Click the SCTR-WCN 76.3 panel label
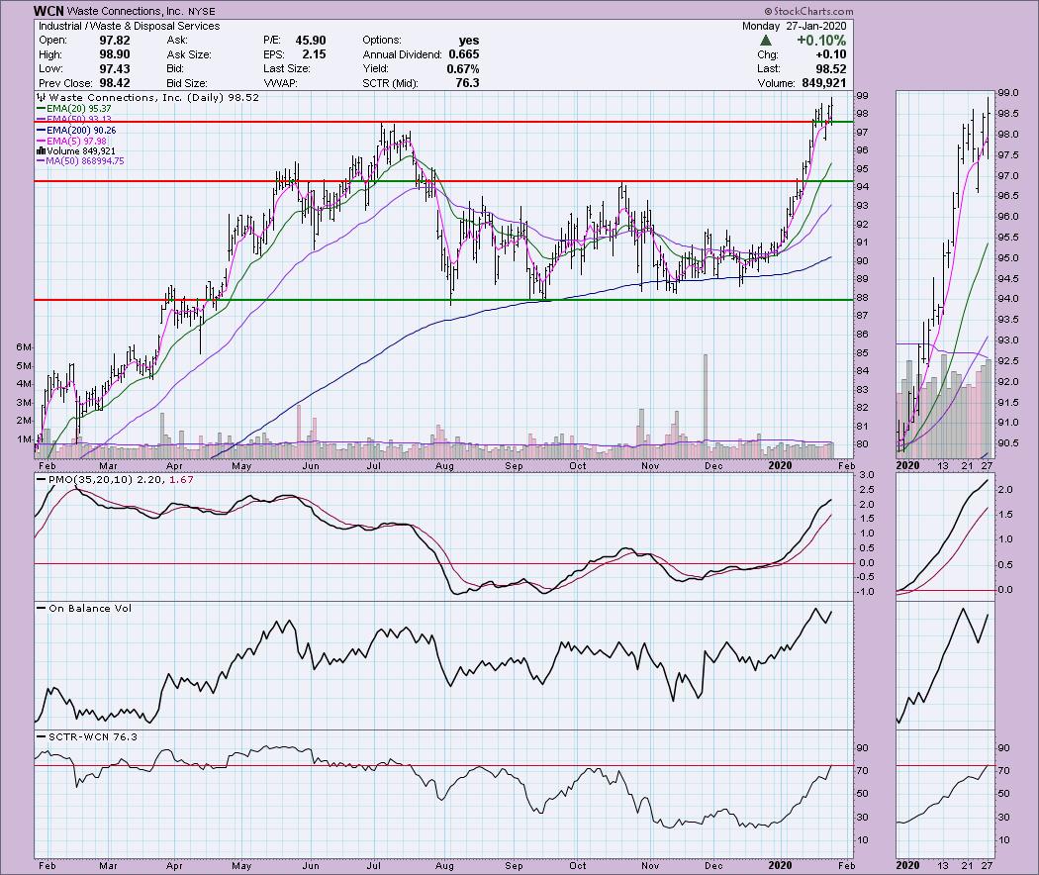1039x875 pixels. click(x=93, y=736)
